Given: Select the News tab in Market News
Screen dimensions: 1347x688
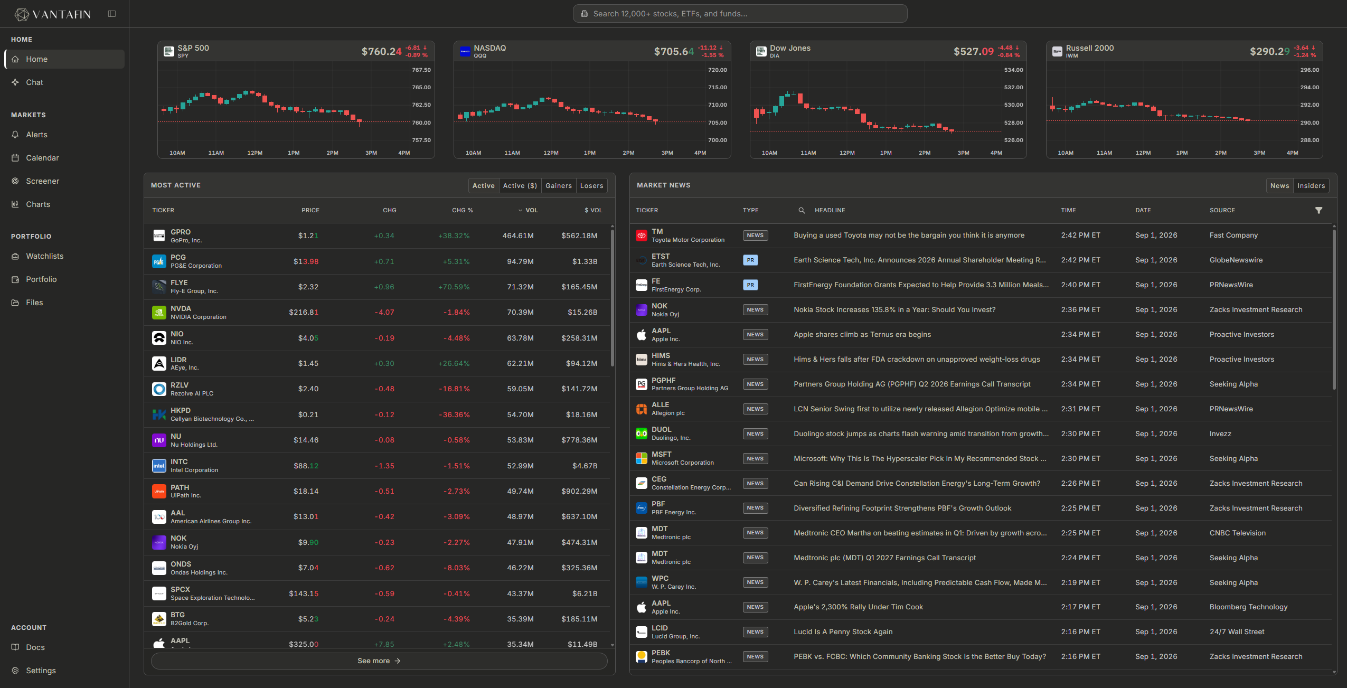Looking at the screenshot, I should (x=1279, y=186).
